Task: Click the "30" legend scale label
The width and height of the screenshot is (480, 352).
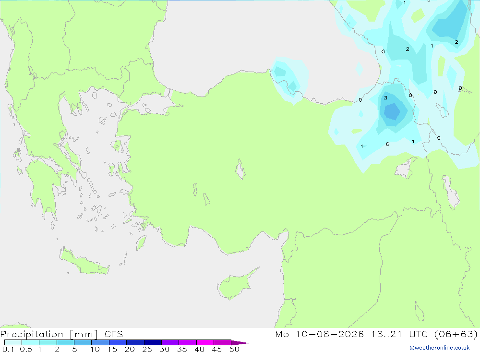Action: (x=165, y=349)
